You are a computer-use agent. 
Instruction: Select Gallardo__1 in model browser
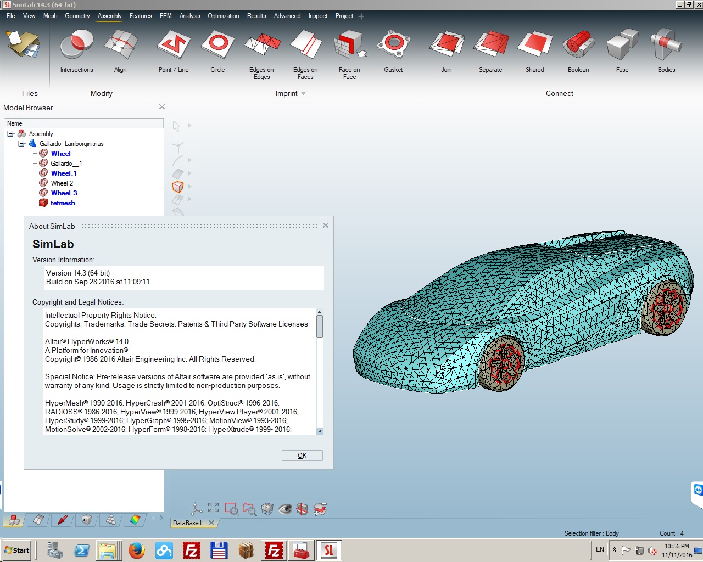(x=66, y=164)
